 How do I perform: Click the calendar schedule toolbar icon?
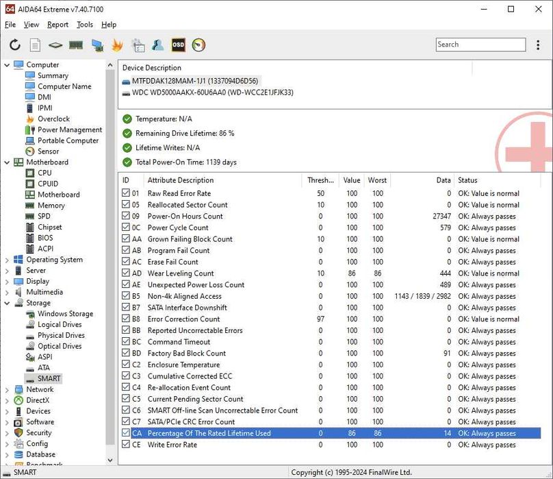(138, 45)
